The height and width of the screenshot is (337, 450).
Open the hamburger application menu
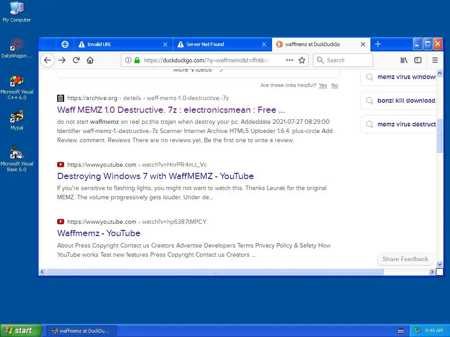435,60
